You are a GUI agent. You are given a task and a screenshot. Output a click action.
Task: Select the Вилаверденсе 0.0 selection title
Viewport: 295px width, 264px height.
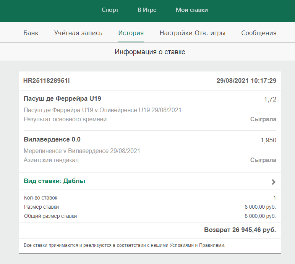point(52,140)
